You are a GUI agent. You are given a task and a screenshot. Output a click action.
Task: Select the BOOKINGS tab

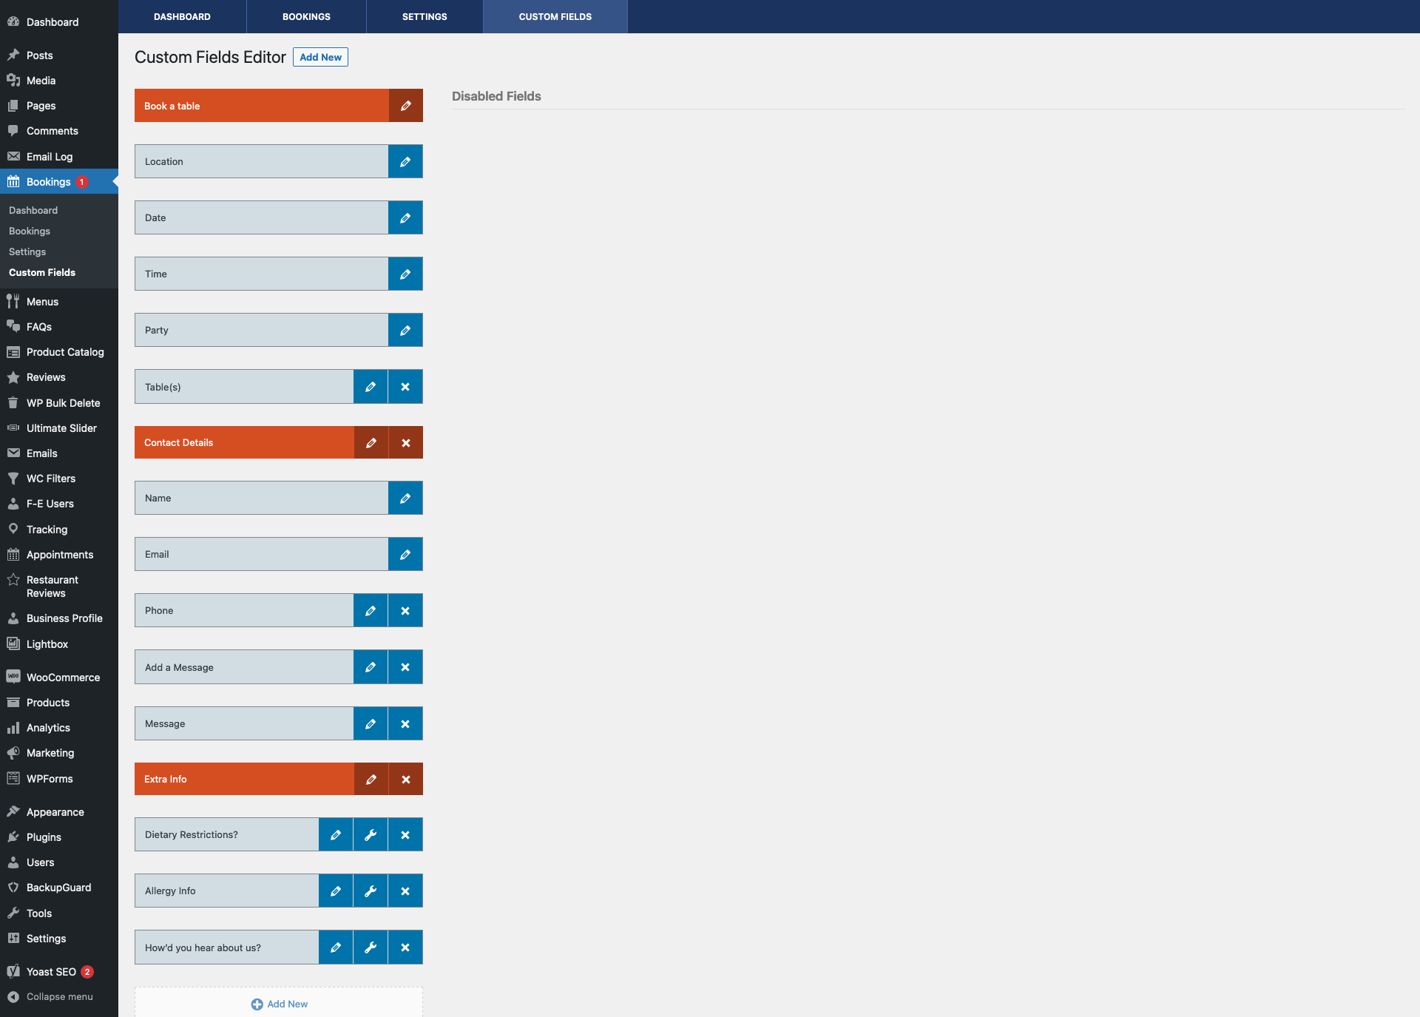[x=305, y=16]
